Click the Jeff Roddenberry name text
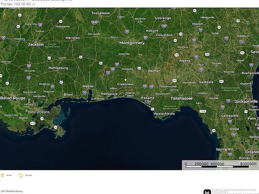This screenshot has height=194, width=259. point(12,191)
